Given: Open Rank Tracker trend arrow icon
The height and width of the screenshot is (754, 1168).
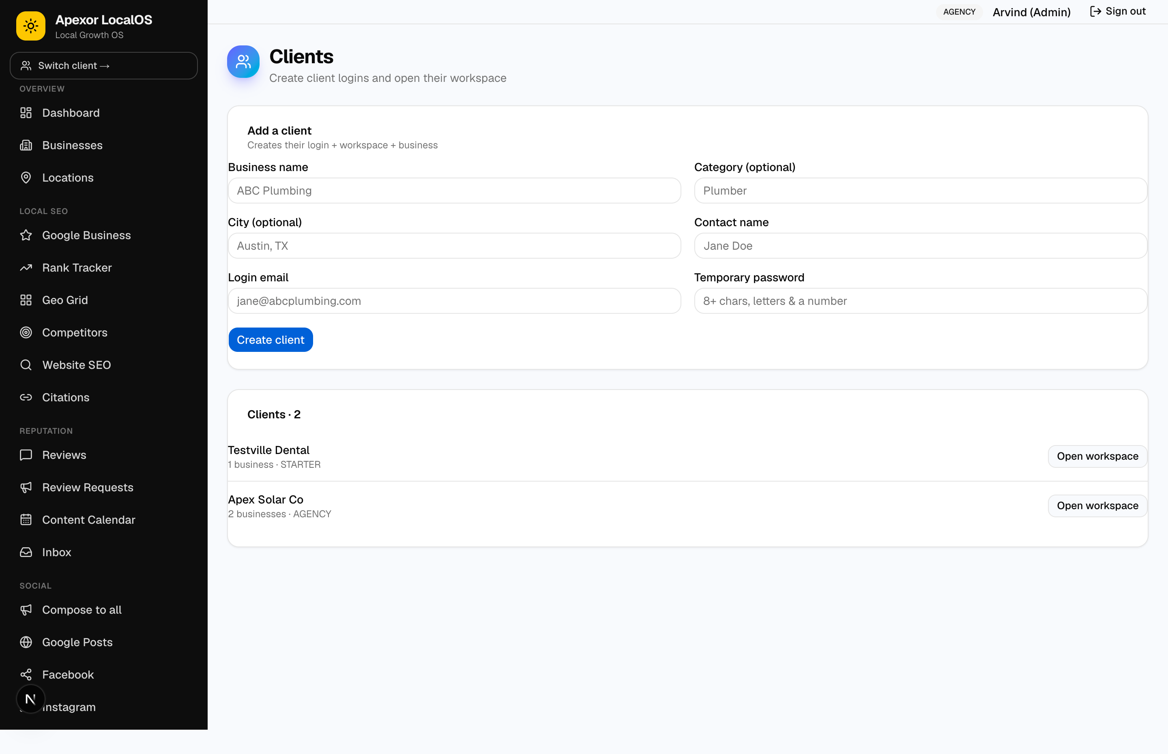Looking at the screenshot, I should tap(26, 268).
